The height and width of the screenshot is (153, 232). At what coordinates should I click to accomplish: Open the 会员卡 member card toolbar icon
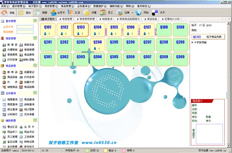pyautogui.click(x=57, y=13)
